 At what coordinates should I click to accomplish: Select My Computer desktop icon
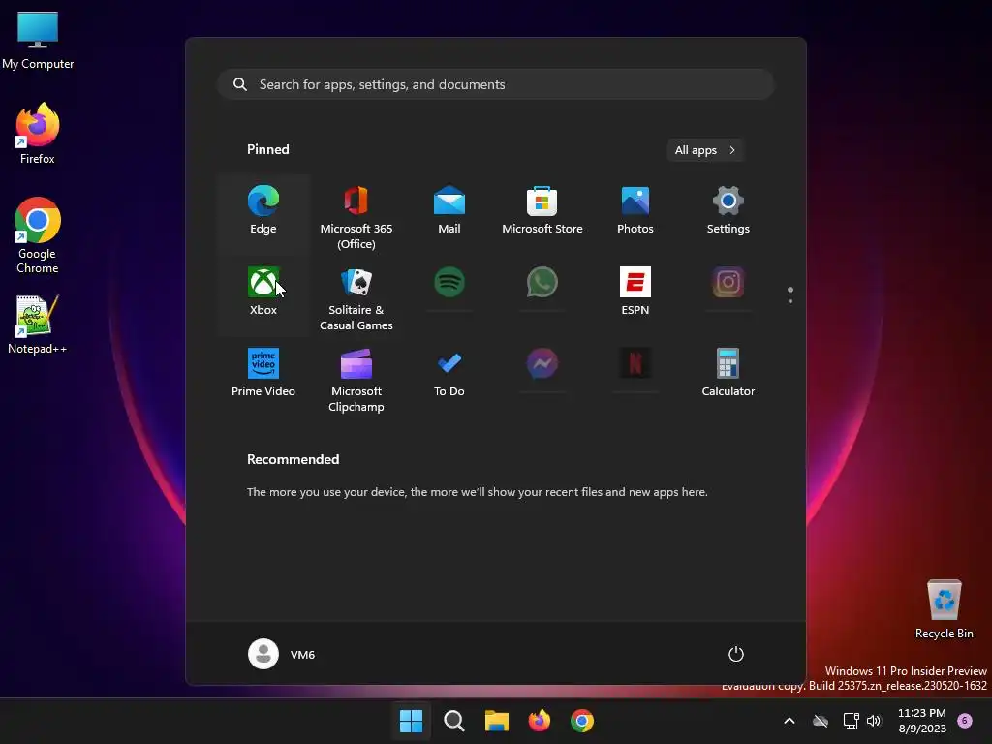click(38, 41)
